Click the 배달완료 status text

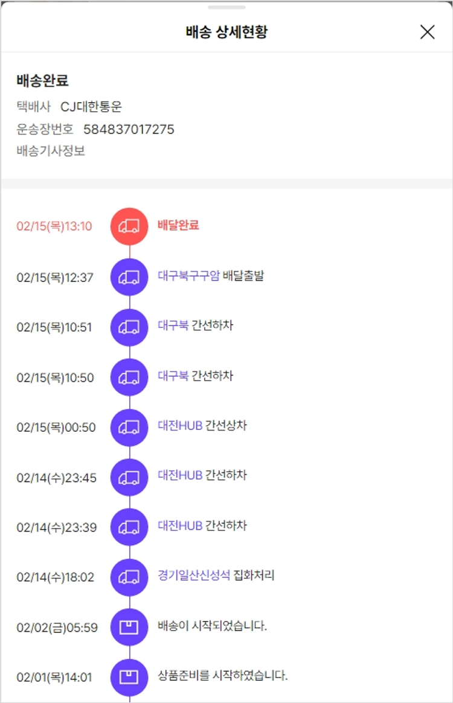point(178,226)
